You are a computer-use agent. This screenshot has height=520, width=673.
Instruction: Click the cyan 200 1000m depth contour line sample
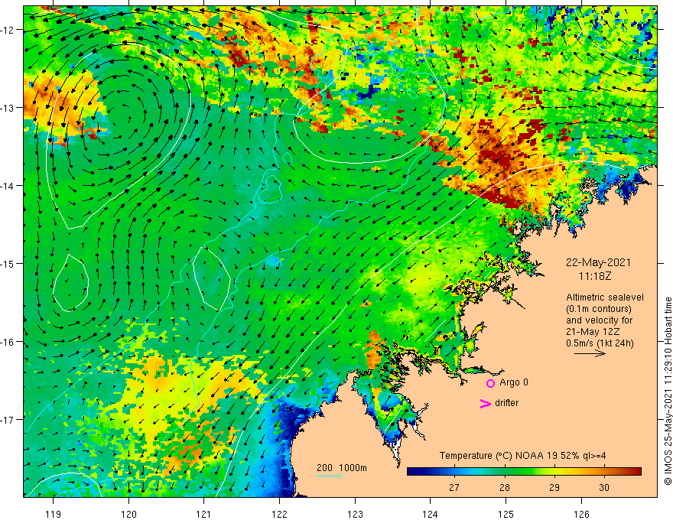click(x=330, y=476)
